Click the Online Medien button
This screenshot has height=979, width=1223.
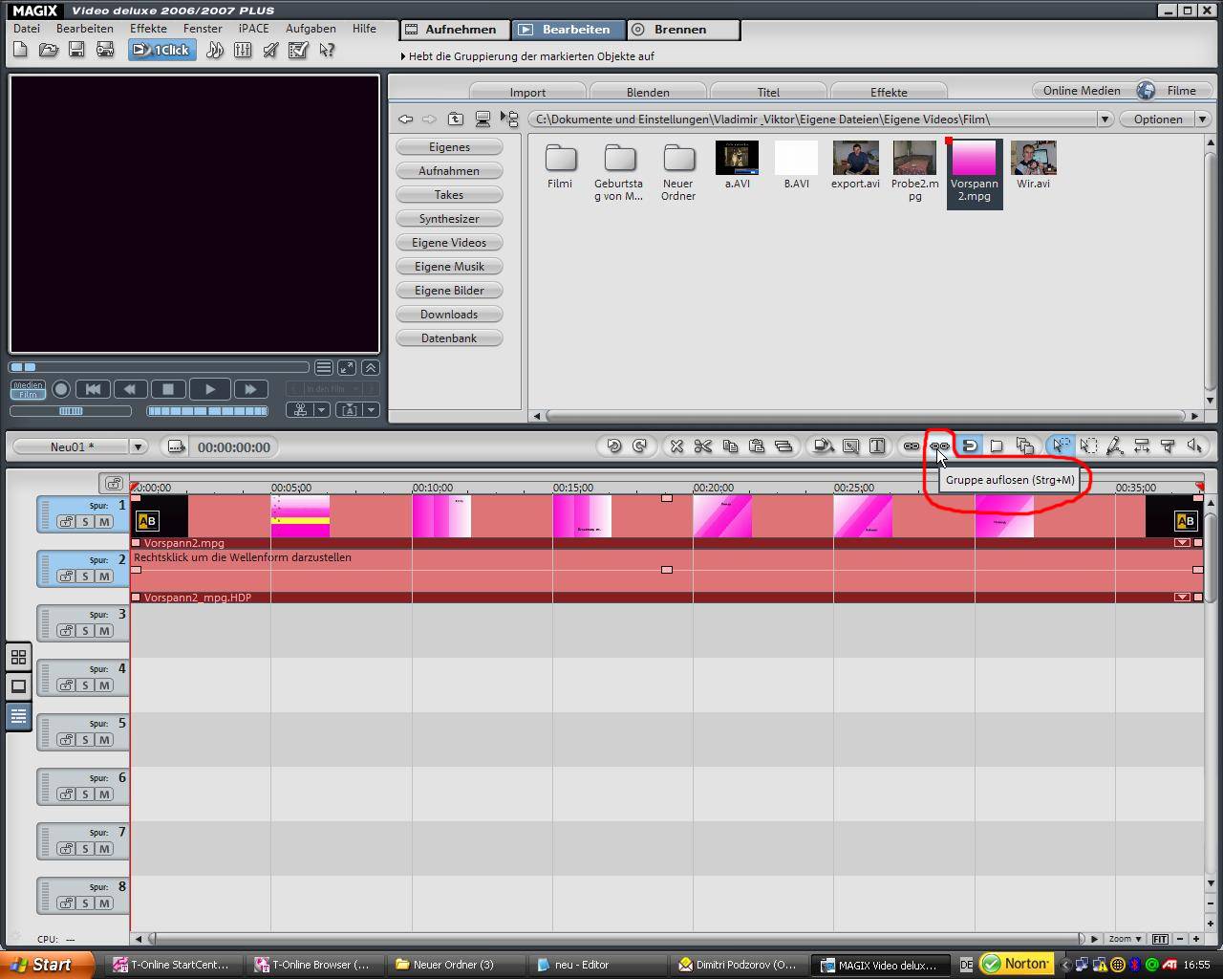pyautogui.click(x=1082, y=91)
